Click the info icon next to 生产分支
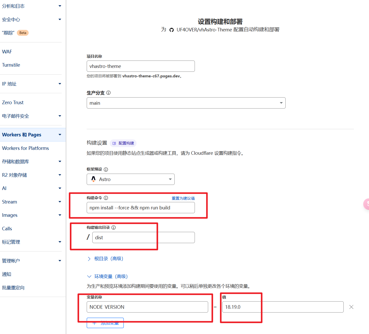 (x=108, y=93)
